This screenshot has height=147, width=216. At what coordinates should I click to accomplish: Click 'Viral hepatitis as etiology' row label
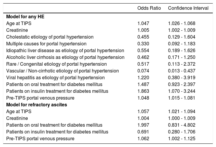pos(55,77)
